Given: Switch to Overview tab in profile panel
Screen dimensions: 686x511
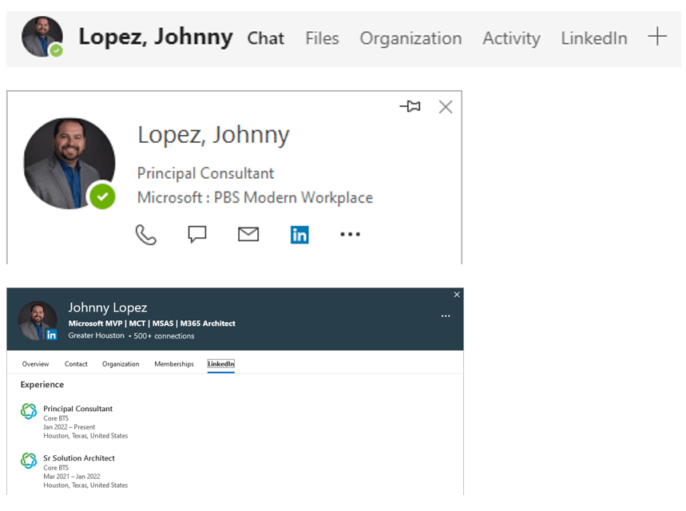Looking at the screenshot, I should (35, 364).
